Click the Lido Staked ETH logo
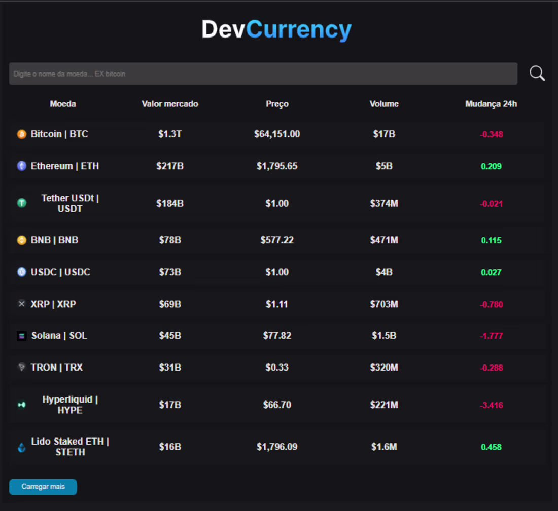 [22, 447]
